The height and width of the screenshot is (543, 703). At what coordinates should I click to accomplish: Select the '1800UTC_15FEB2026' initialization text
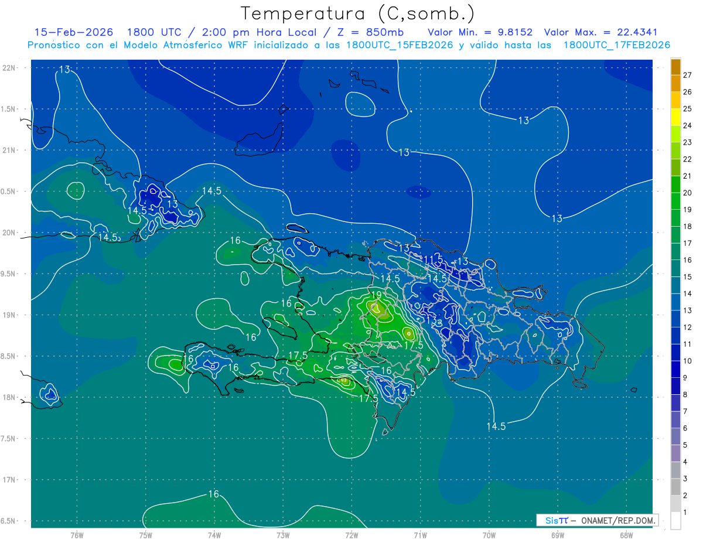pos(400,45)
